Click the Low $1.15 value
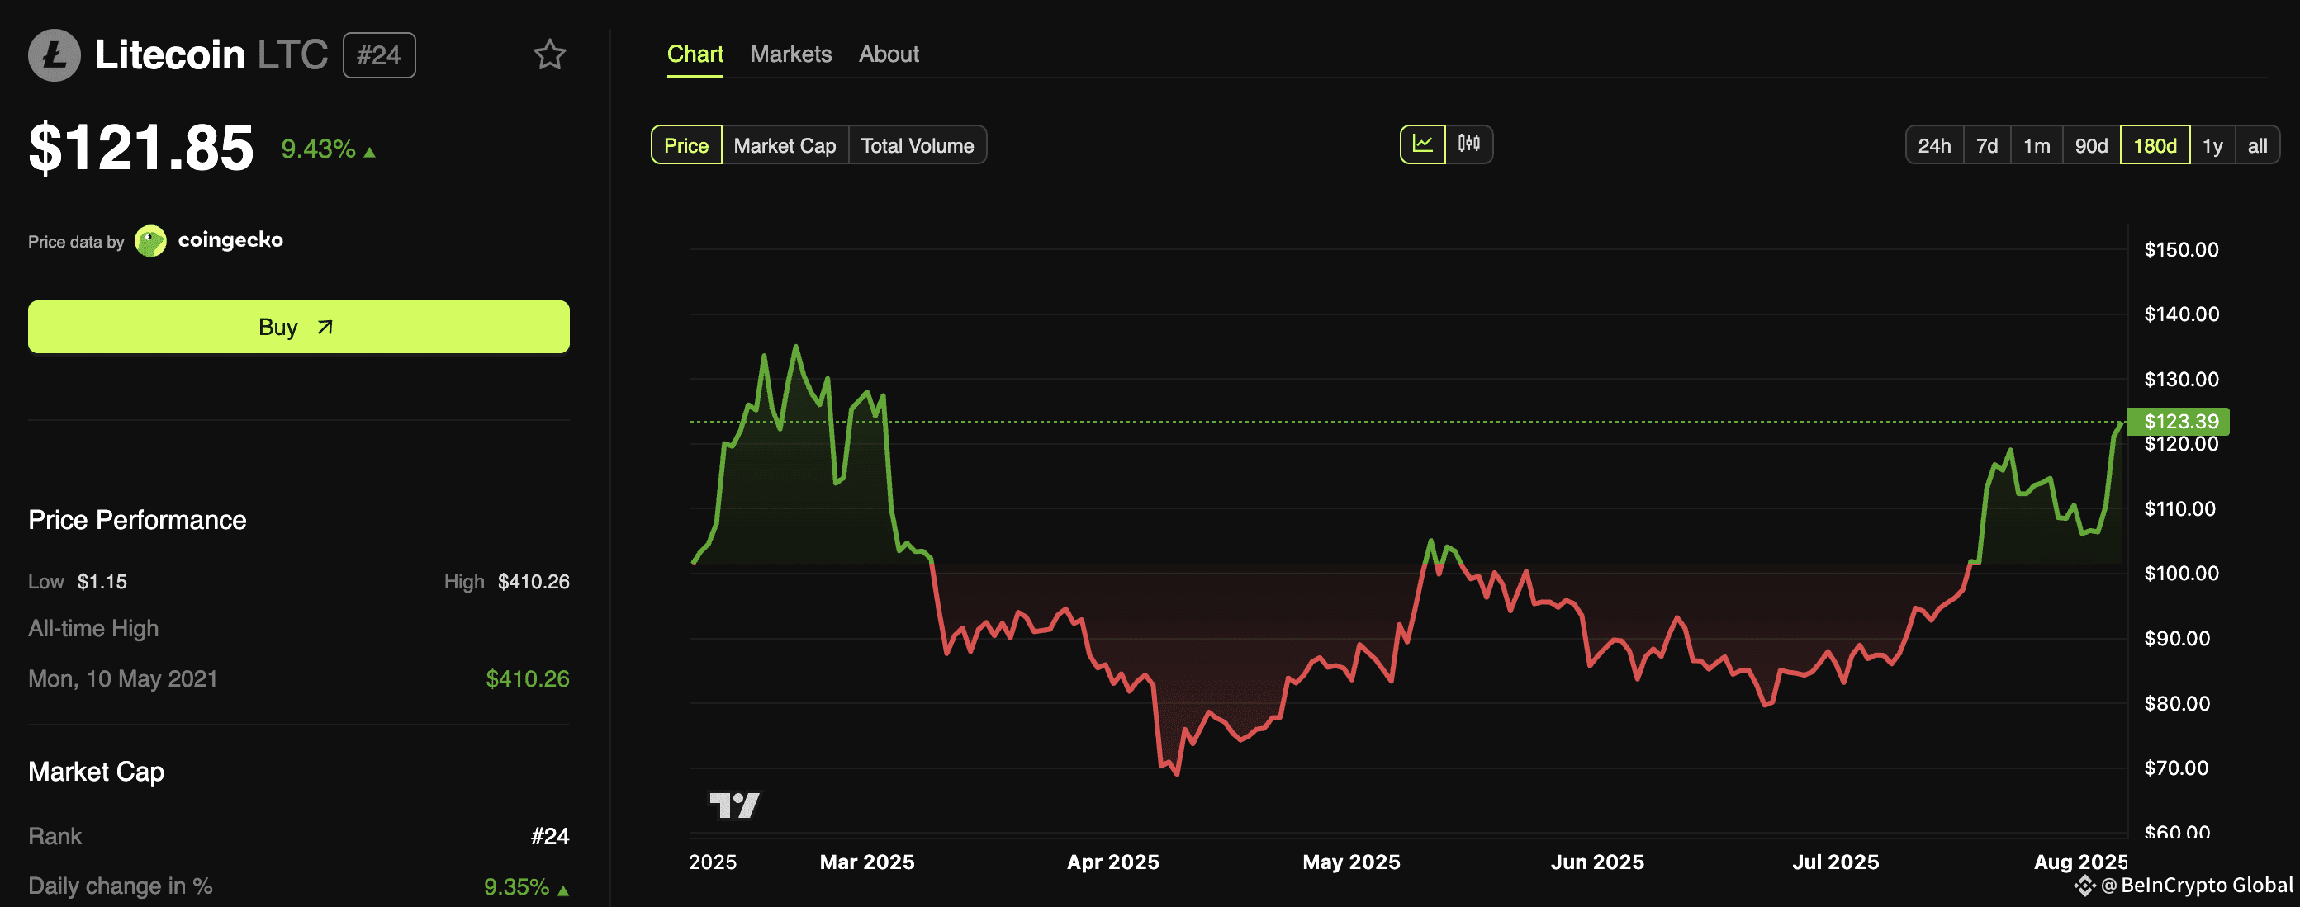The width and height of the screenshot is (2300, 907). pyautogui.click(x=102, y=582)
